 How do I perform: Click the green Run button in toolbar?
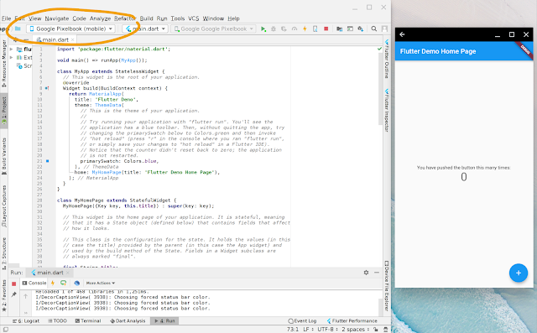point(263,29)
